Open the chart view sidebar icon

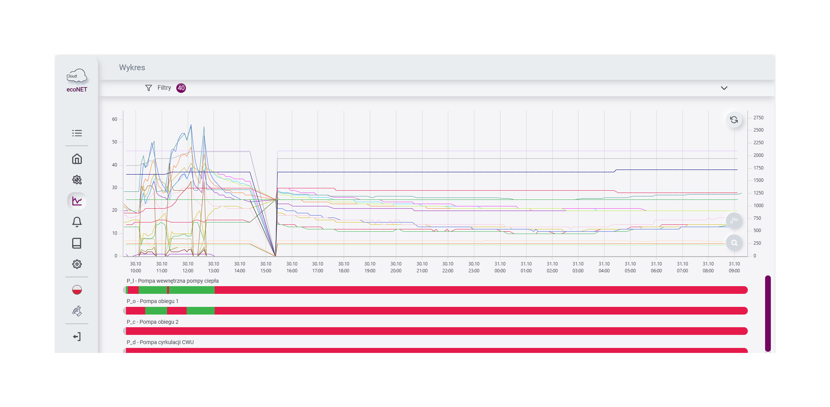pos(77,201)
